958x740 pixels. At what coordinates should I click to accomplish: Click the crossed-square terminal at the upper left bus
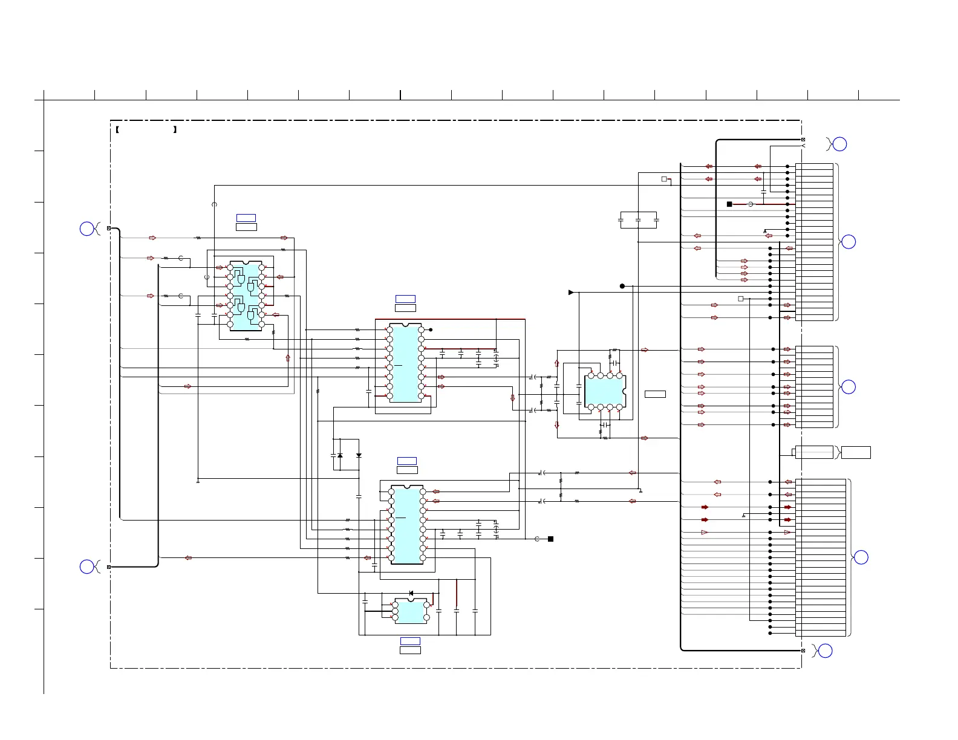click(x=109, y=229)
